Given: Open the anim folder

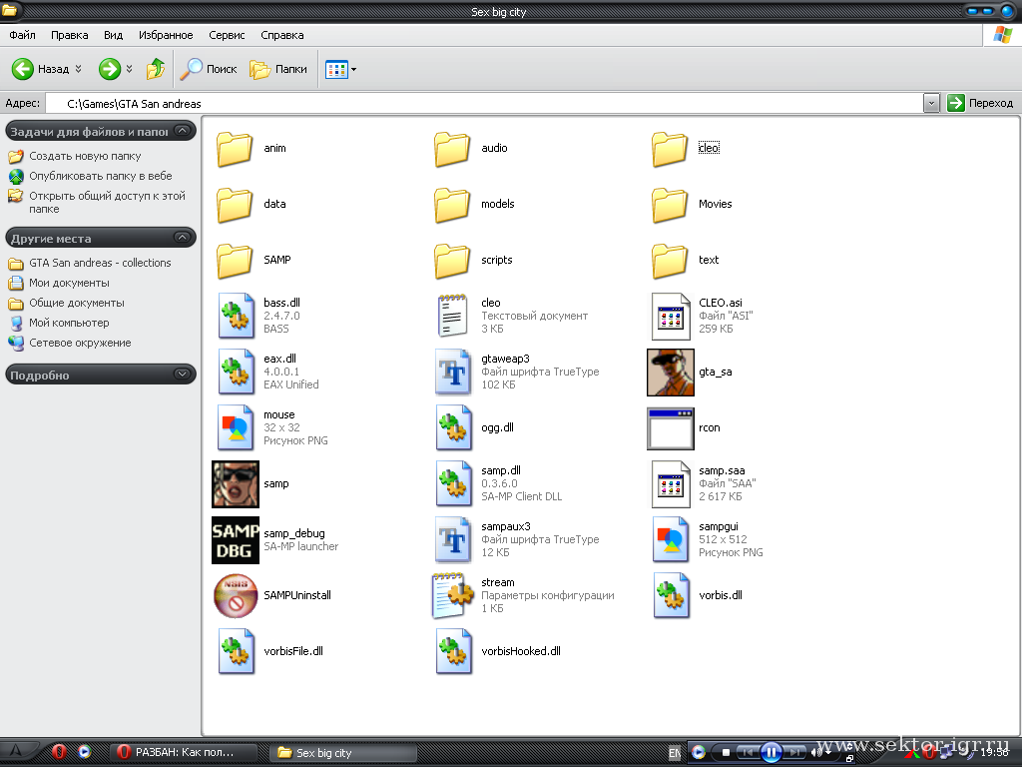Looking at the screenshot, I should tap(235, 149).
